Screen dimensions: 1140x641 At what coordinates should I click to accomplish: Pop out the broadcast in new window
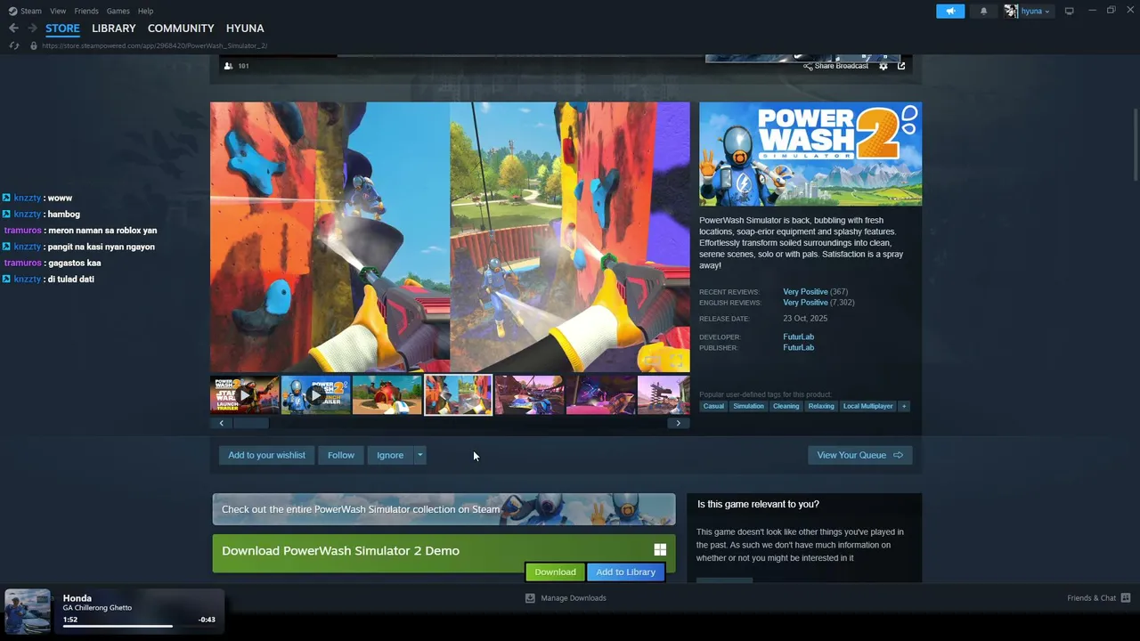pos(901,66)
